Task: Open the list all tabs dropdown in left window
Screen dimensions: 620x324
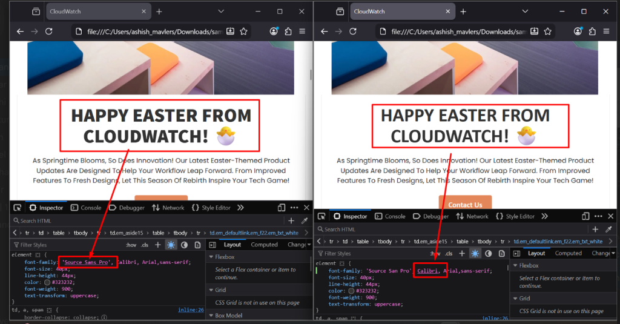Action: click(221, 12)
